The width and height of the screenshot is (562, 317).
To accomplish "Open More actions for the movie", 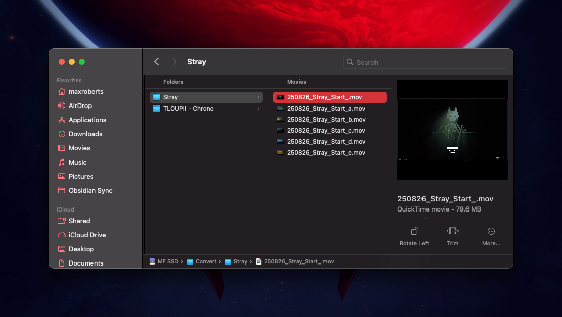I will pyautogui.click(x=491, y=236).
